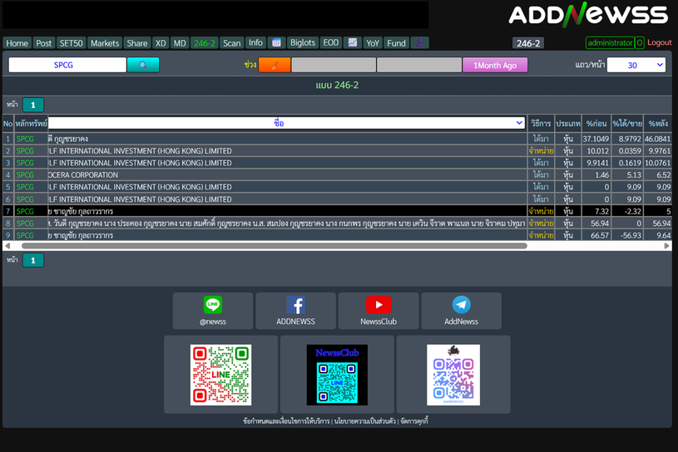Screen dimensions: 678x452
Task: Click the purple icon after Fund
Action: pyautogui.click(x=420, y=43)
